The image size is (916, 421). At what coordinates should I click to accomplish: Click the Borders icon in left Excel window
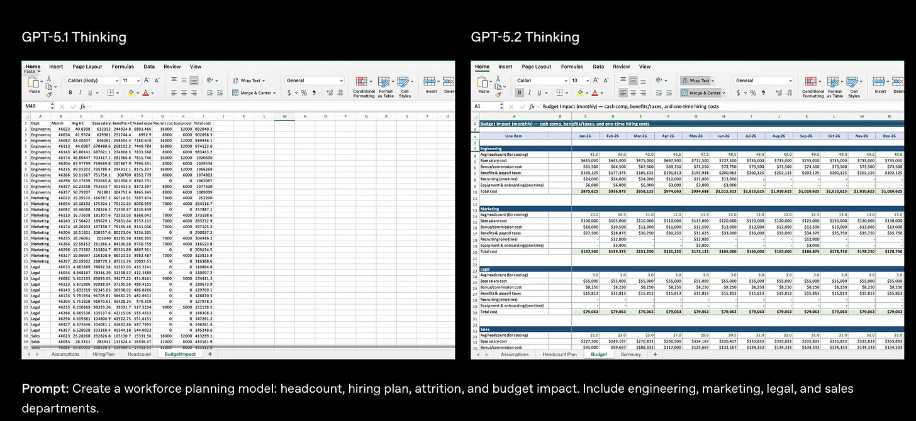111,93
